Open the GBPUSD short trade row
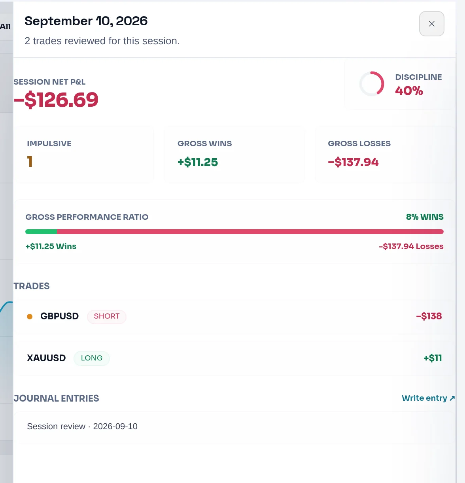This screenshot has width=465, height=483. coord(234,317)
